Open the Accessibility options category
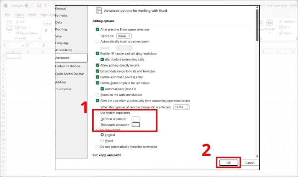 (63, 50)
